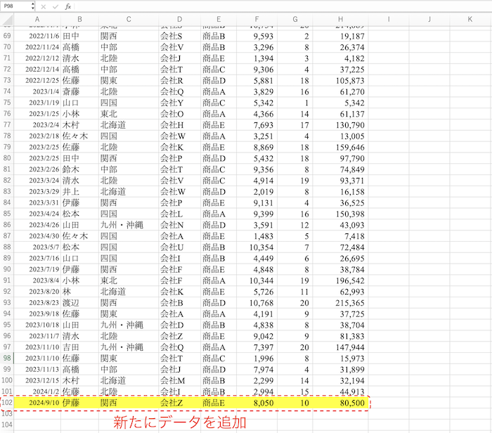Click total cell 159,646

pyautogui.click(x=340, y=147)
